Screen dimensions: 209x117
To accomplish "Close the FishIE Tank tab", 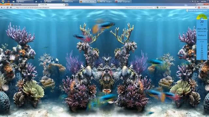I will point(64,5).
